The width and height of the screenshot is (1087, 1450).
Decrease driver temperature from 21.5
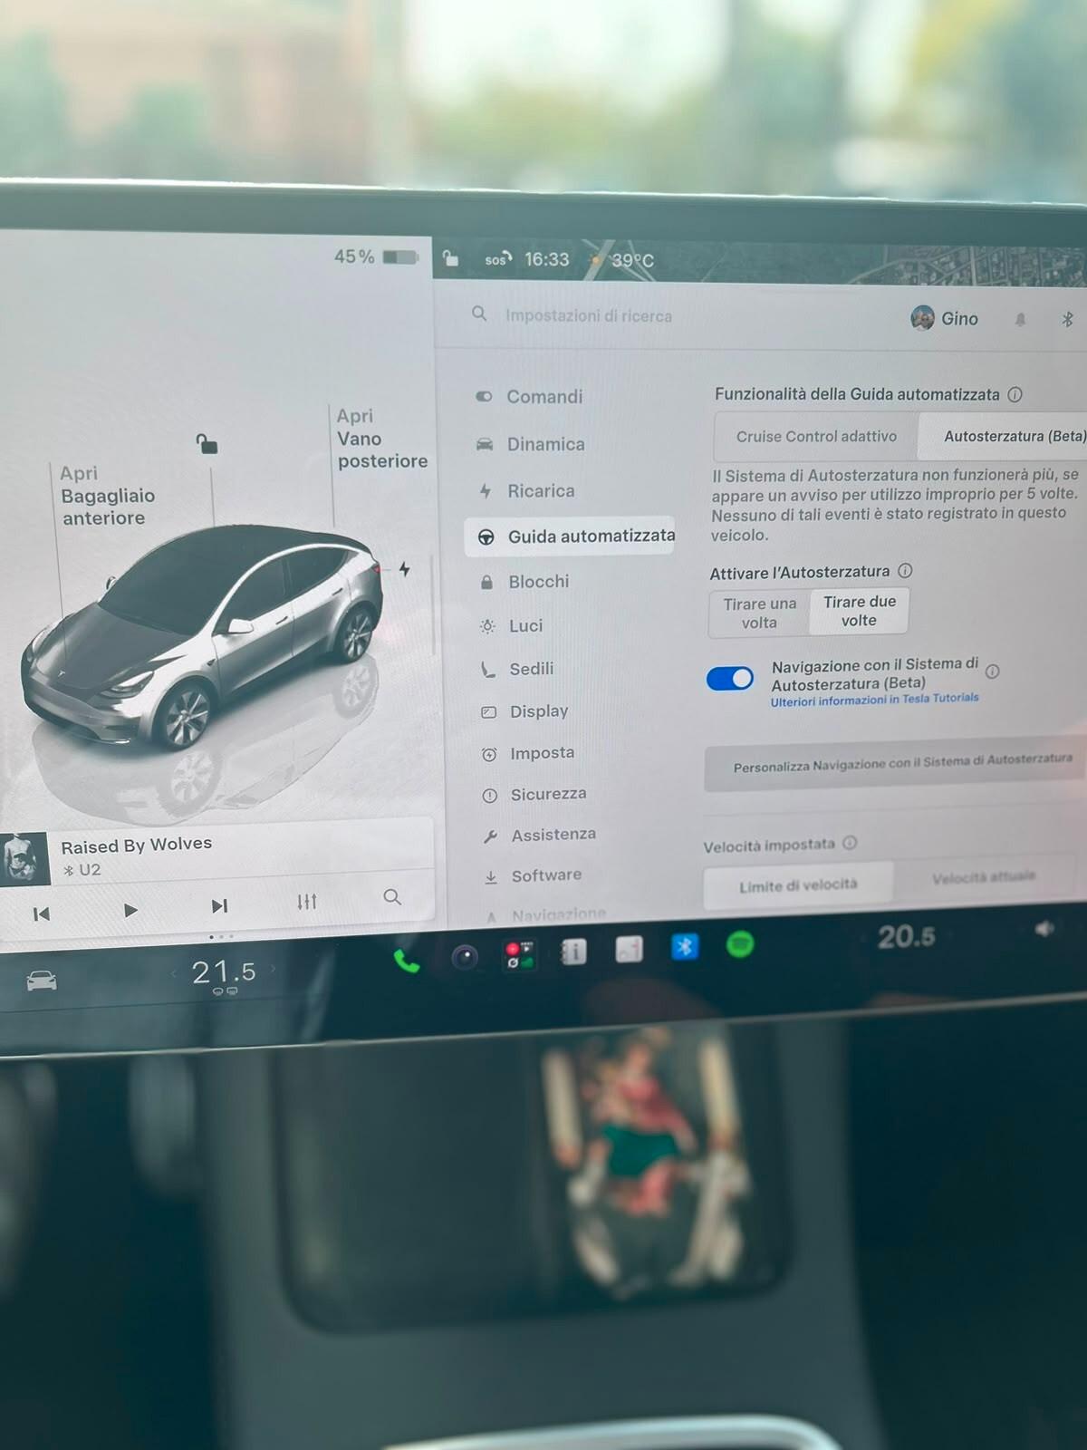click(173, 974)
